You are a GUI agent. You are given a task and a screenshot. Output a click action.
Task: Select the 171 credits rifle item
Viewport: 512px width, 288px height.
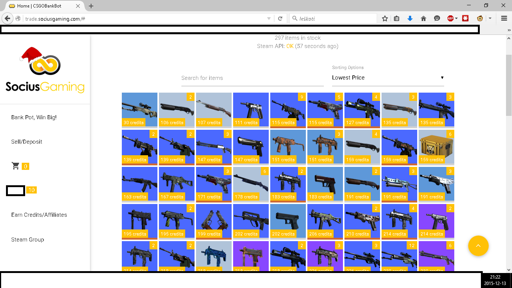[x=214, y=184]
